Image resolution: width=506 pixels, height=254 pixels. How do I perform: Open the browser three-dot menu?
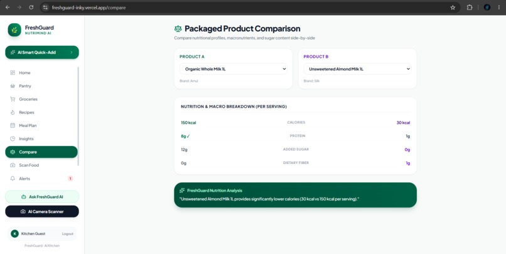(x=499, y=8)
